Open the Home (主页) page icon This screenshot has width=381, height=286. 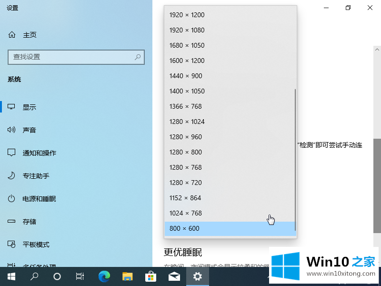tap(11, 35)
